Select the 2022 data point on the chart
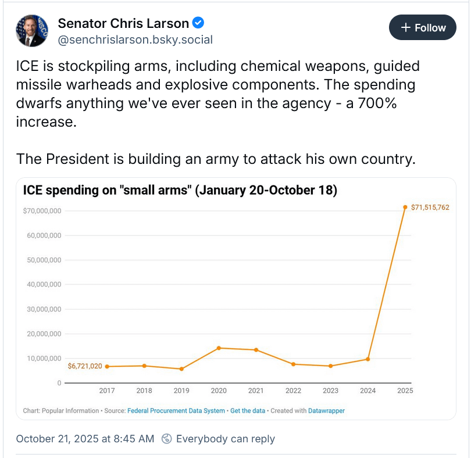 (294, 364)
